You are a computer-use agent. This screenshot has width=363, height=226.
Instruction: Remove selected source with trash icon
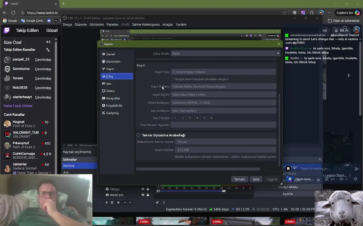point(112,202)
